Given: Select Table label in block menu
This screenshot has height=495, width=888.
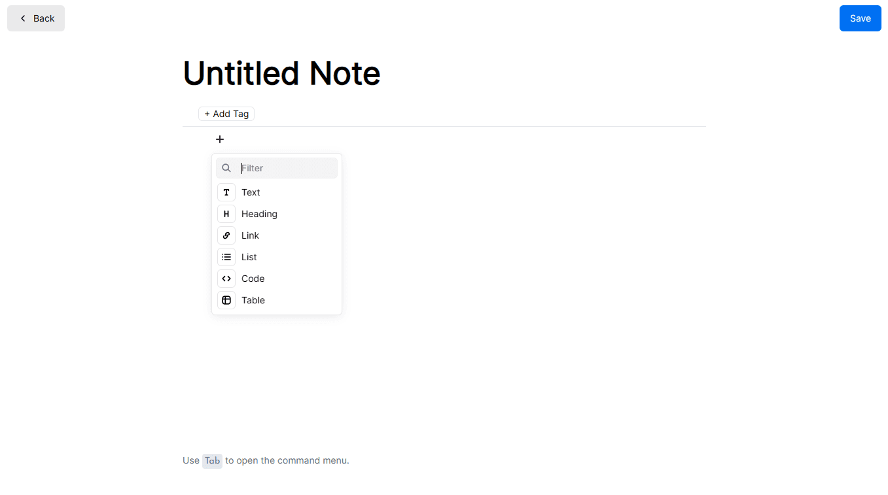Looking at the screenshot, I should 253,300.
